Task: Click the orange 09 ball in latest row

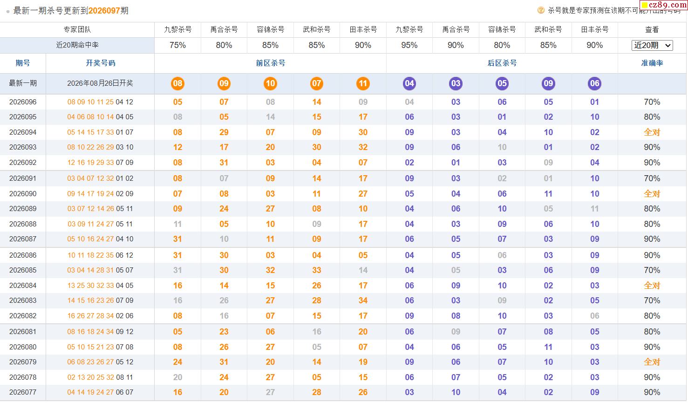Action: [x=224, y=83]
